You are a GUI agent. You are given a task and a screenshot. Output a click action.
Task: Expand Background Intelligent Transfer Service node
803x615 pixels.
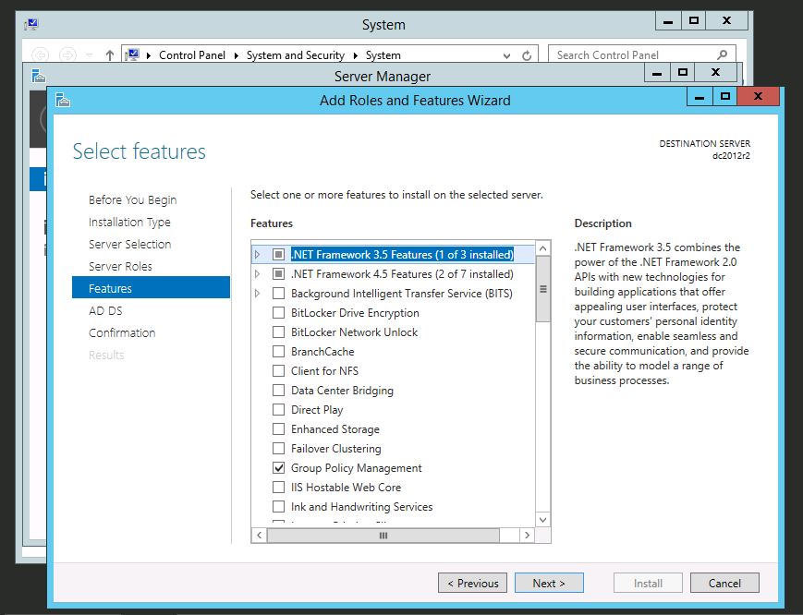coord(257,293)
